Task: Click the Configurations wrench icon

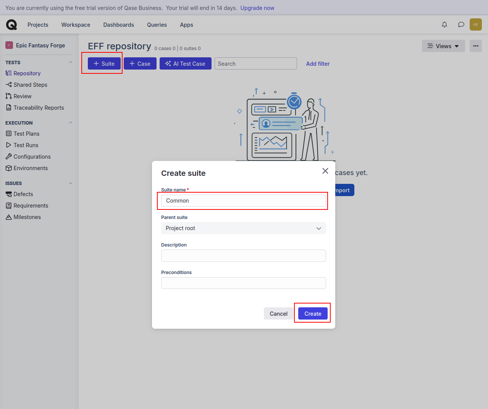Action: 8,157
